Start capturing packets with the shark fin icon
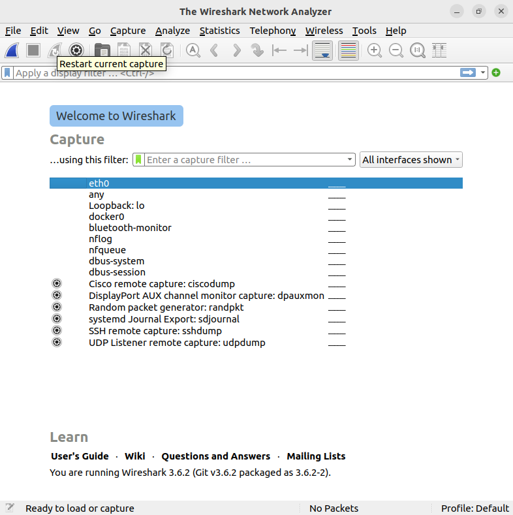Screen dimensions: 513x515 tap(12, 50)
